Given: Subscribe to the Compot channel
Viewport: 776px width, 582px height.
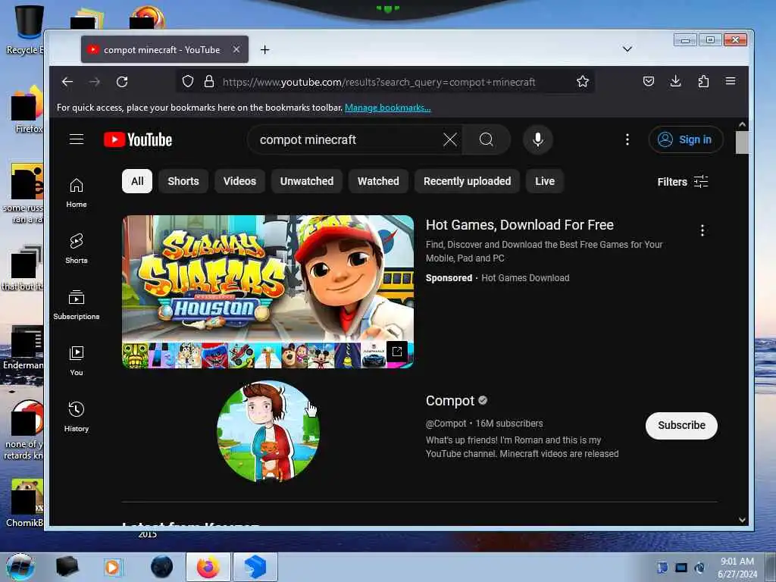Looking at the screenshot, I should coord(681,426).
